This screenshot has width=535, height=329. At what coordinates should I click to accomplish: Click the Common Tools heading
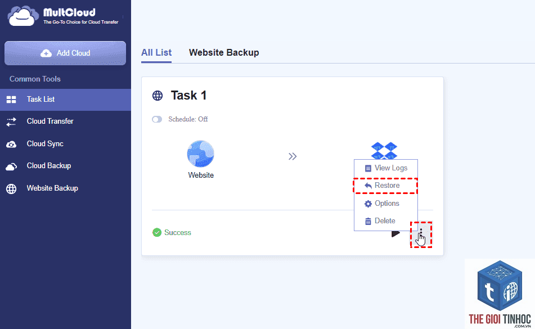[x=35, y=79]
